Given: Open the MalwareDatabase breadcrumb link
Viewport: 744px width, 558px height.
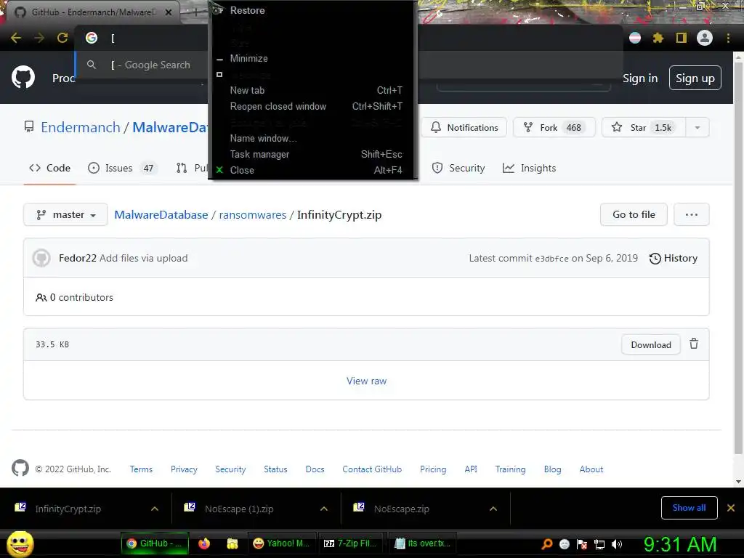Looking at the screenshot, I should (161, 215).
